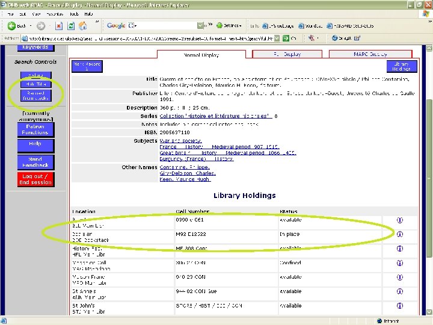Click the Refresh page icon
Viewport: 433px width, 325px height.
coord(72,26)
